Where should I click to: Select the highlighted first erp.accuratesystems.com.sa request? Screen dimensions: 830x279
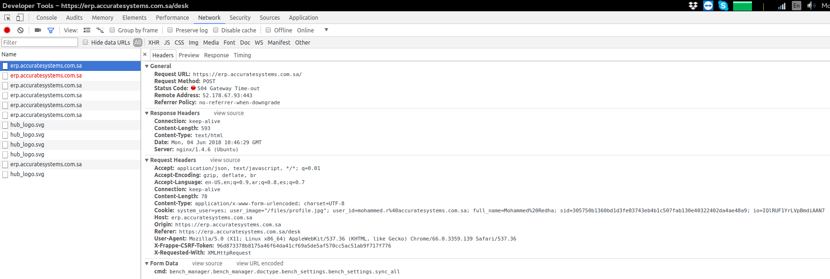[71, 66]
